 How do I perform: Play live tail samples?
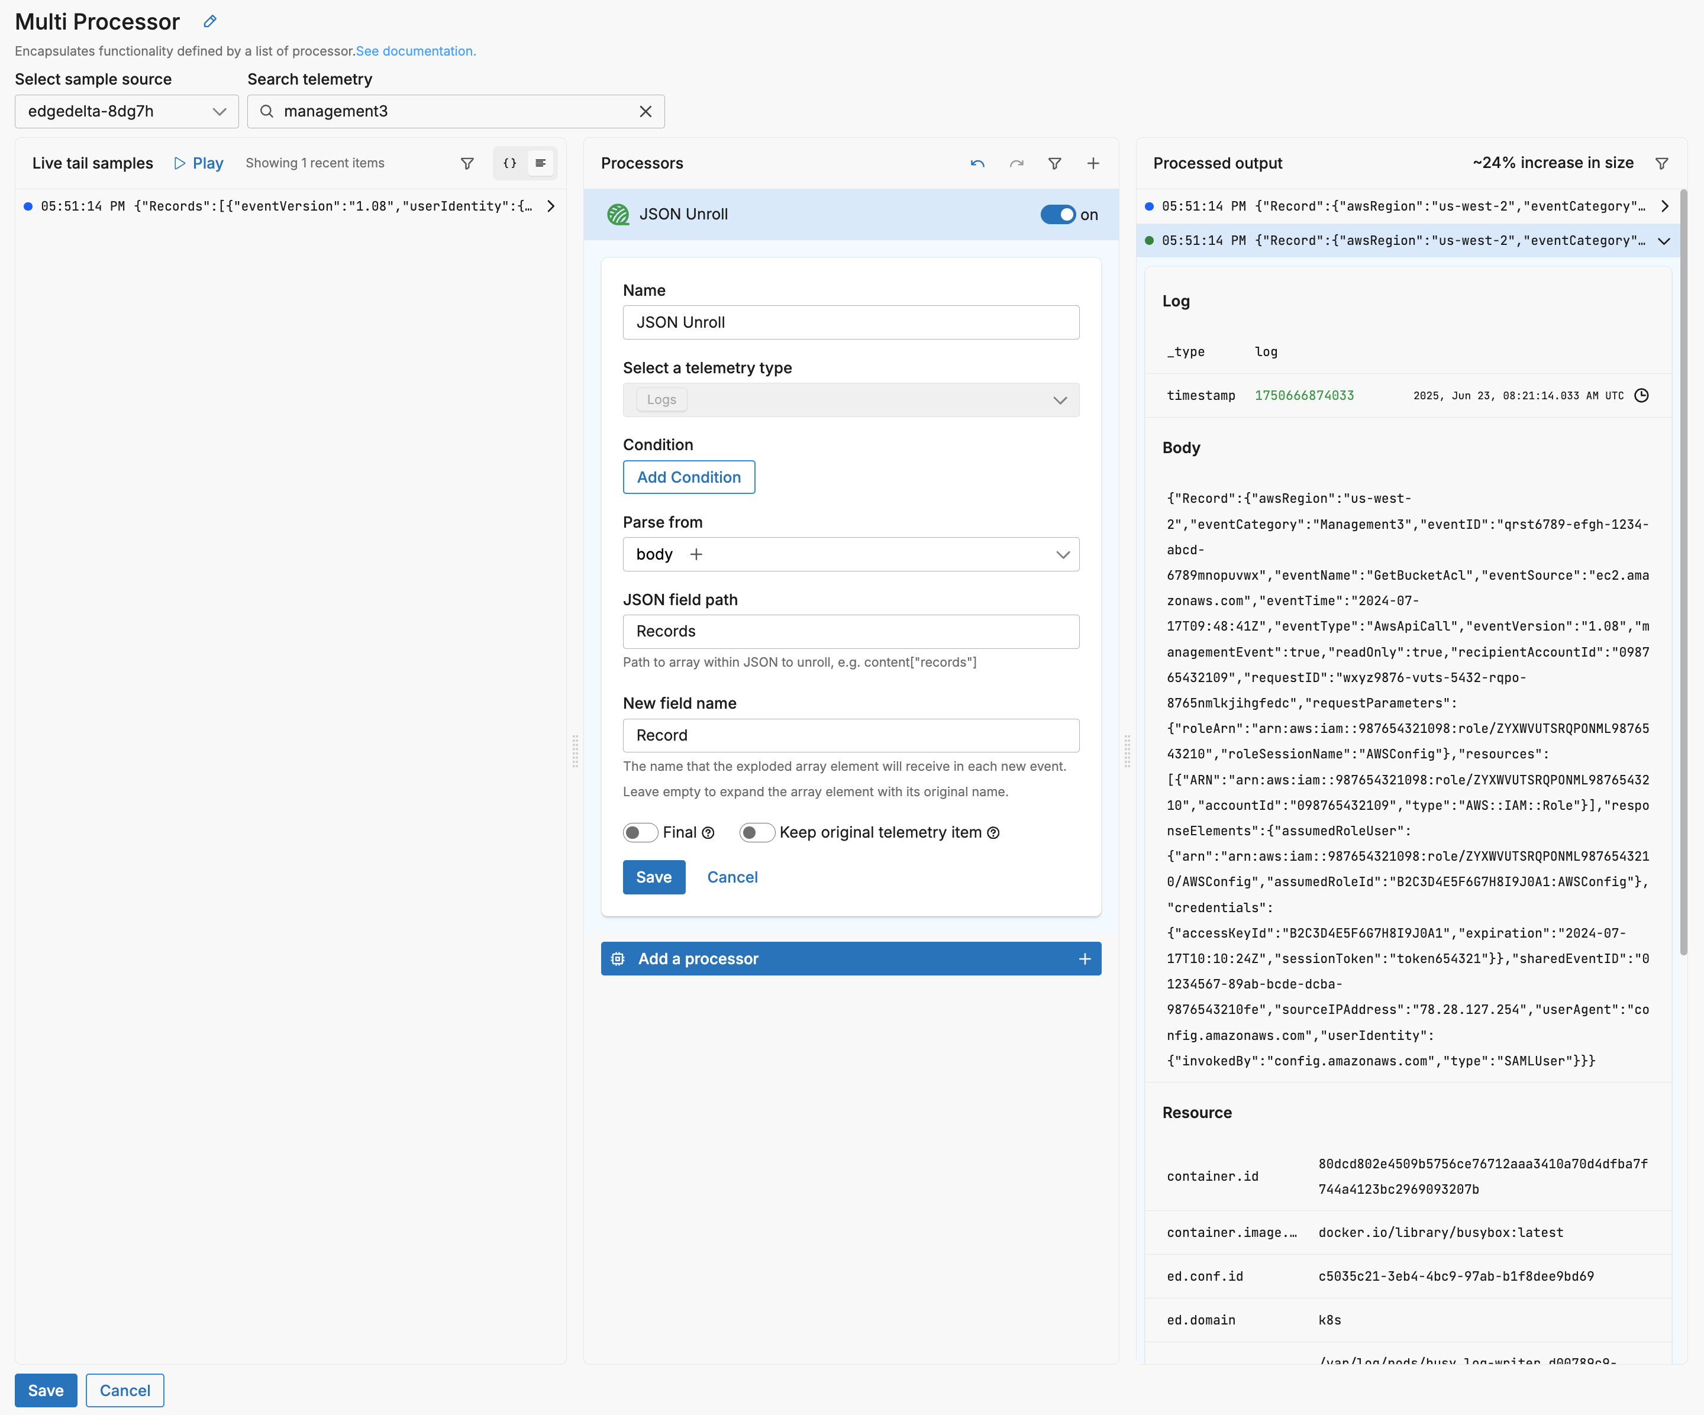(x=199, y=164)
